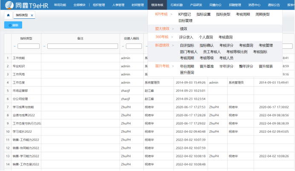Click the home icon tab
The image size is (295, 171).
pos(9,15)
